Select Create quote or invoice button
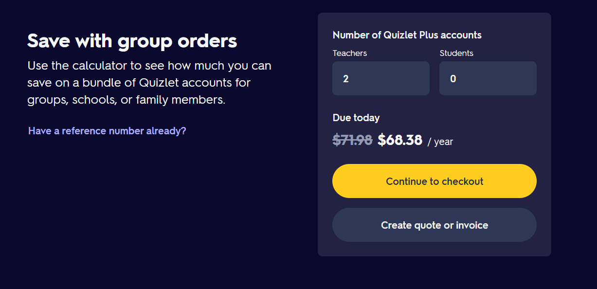This screenshot has width=597, height=289. click(434, 225)
